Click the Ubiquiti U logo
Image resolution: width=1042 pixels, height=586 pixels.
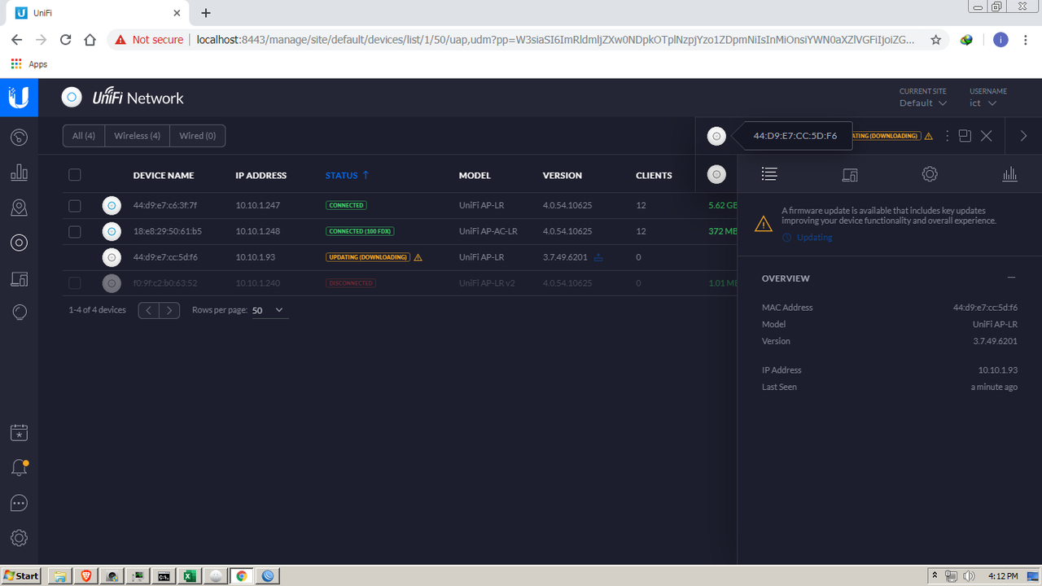click(x=19, y=98)
